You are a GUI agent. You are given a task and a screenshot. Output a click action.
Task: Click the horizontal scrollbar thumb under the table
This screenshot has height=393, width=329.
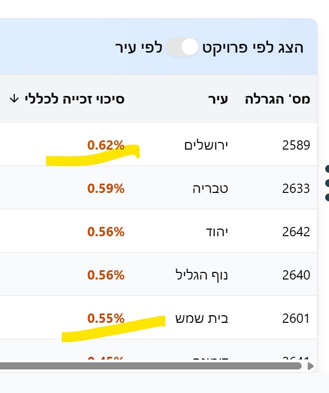151,366
